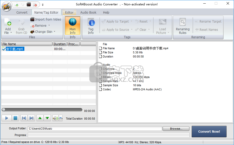This screenshot has width=234, height=145.
Task: Expand the Clear dropdown arrow
Action: tap(149, 30)
